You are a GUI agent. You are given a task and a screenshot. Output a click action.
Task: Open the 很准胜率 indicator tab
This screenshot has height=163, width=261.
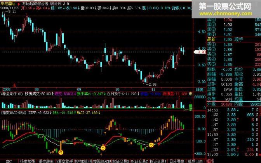[x=46, y=161]
